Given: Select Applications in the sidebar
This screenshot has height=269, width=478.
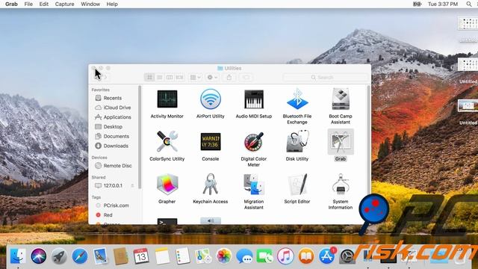Looking at the screenshot, I should click(117, 117).
